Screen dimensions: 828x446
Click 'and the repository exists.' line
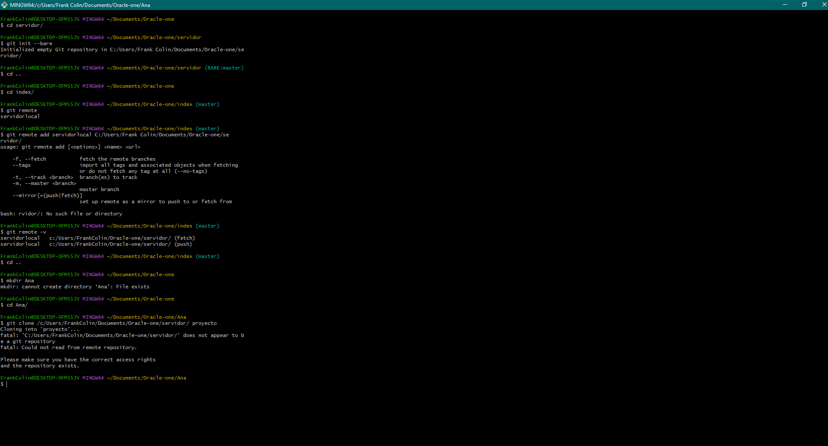coord(40,366)
